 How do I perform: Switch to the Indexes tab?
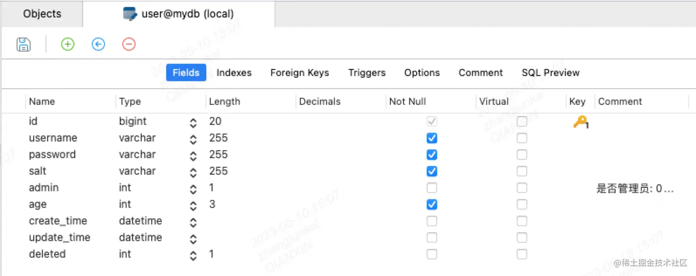point(233,72)
